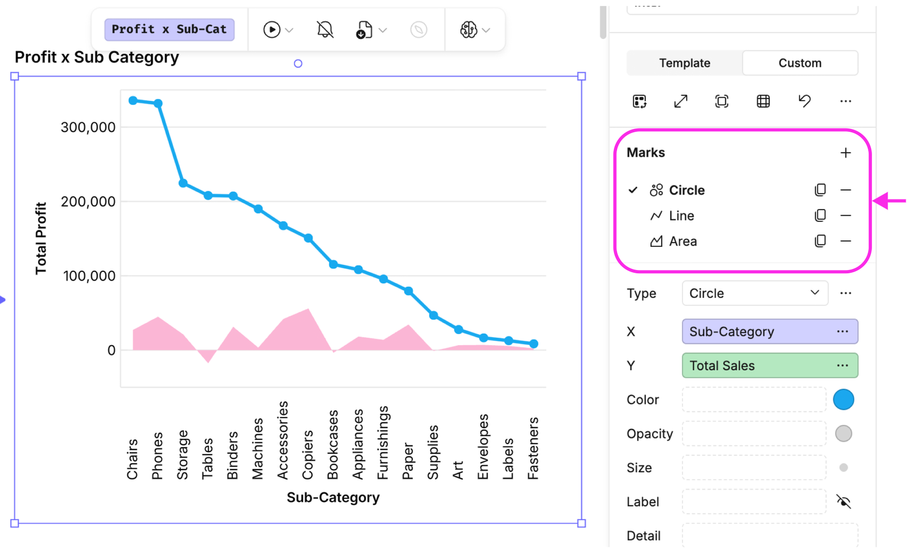This screenshot has height=553, width=910.
Task: Click the run play button in toolbar
Action: coord(271,30)
